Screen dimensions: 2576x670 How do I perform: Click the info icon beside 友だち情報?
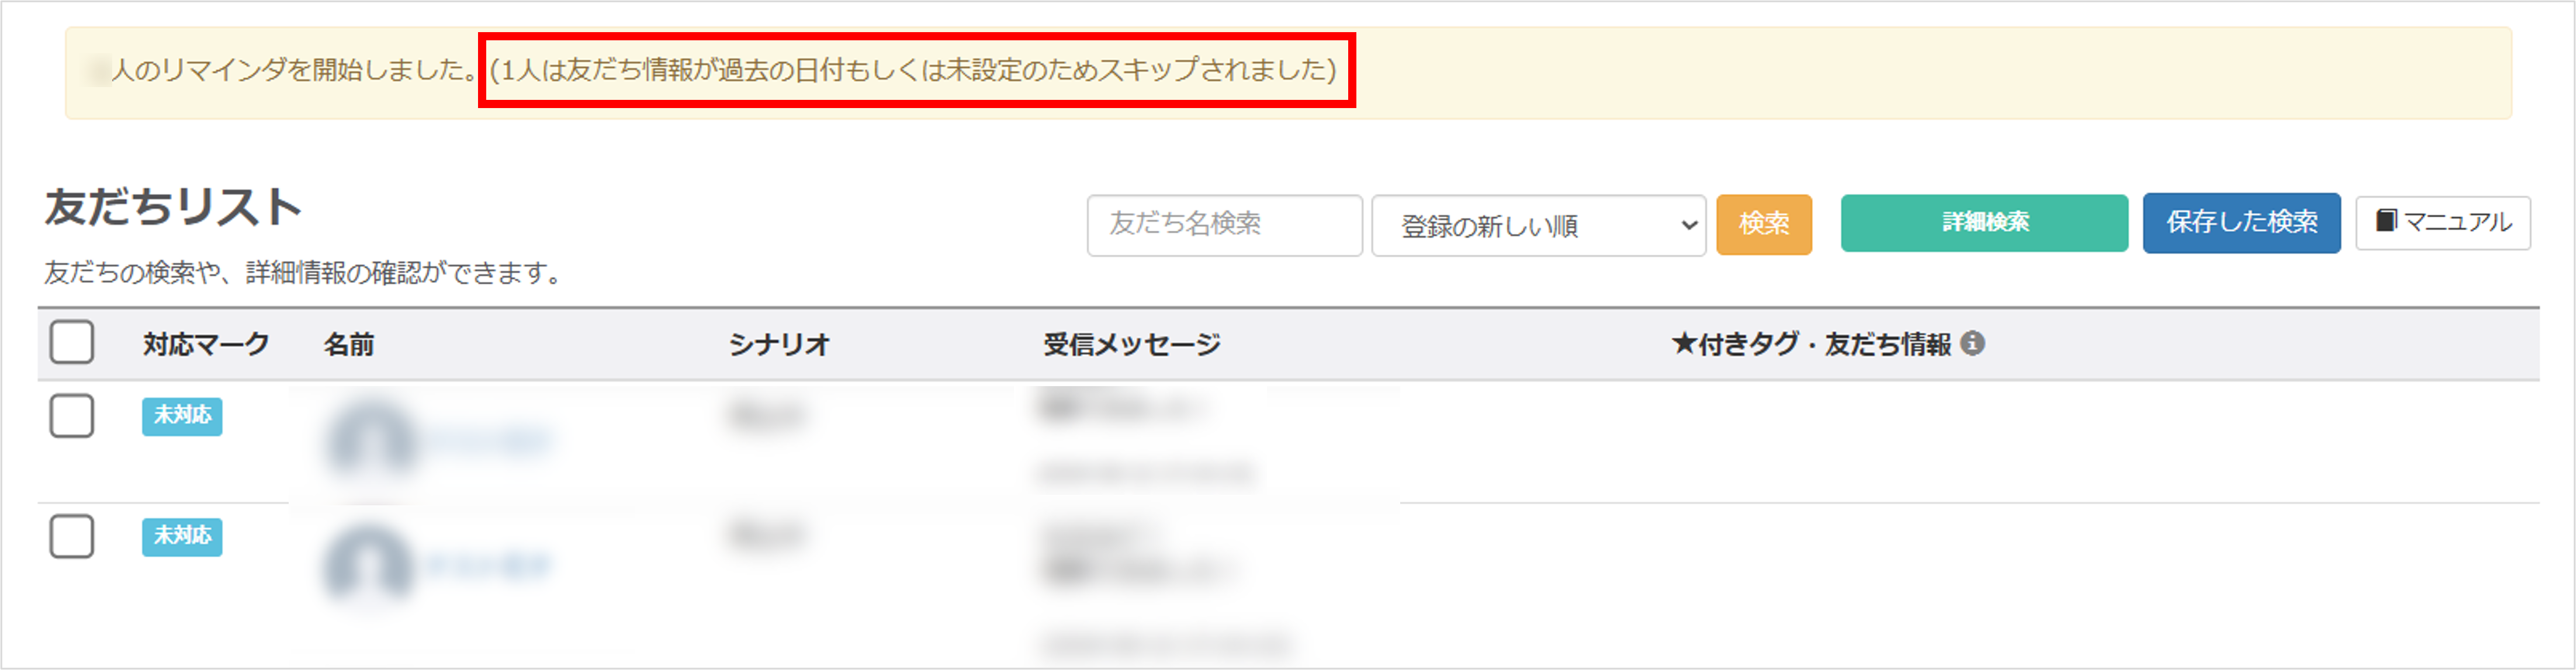coord(1972,344)
